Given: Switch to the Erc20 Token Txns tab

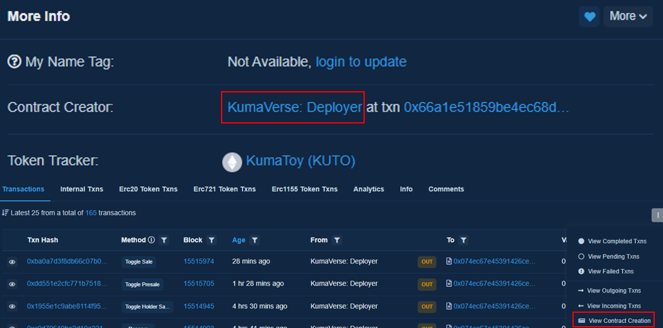Looking at the screenshot, I should [148, 189].
